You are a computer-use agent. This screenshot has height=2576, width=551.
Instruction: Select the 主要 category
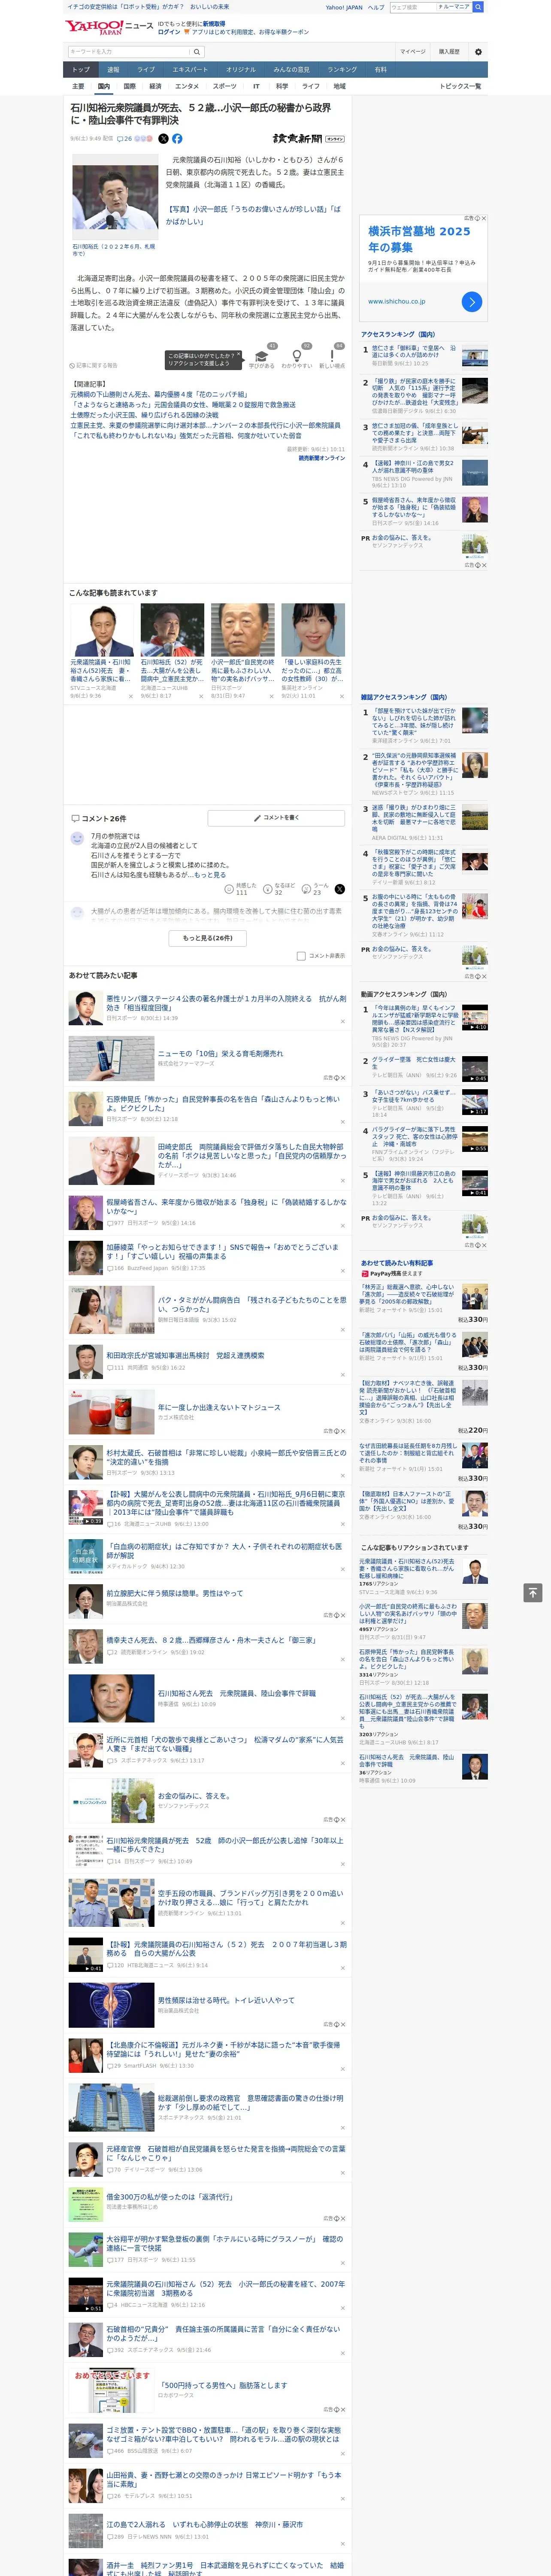point(78,86)
